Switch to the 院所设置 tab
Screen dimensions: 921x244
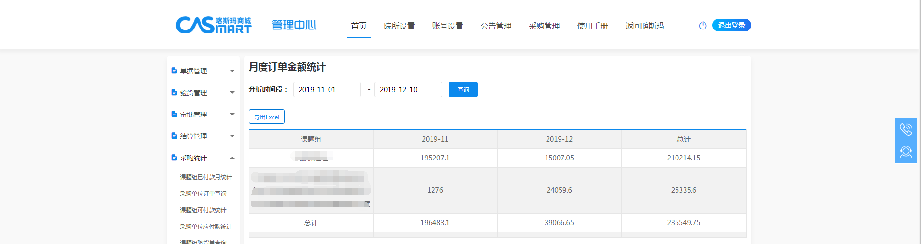pyautogui.click(x=399, y=26)
